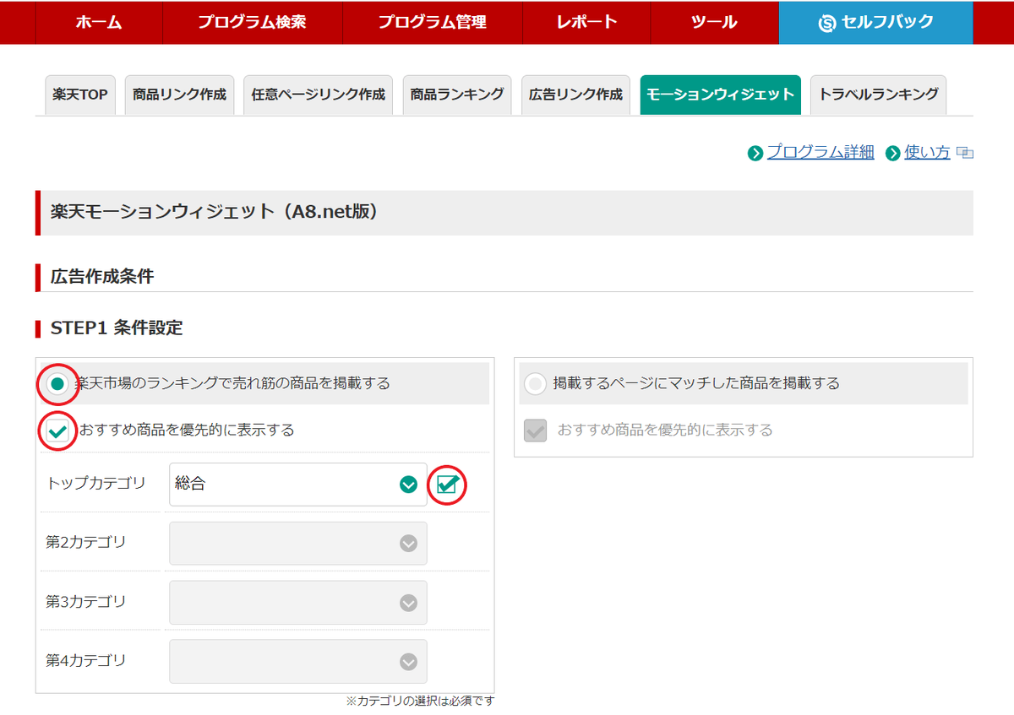The image size is (1014, 715).
Task: Toggle the left おすすめ商品を優先的に表示する checkbox
Action: [x=57, y=431]
